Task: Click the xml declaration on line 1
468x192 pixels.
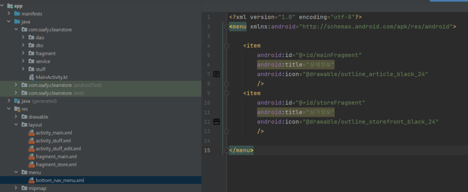Action: point(296,17)
